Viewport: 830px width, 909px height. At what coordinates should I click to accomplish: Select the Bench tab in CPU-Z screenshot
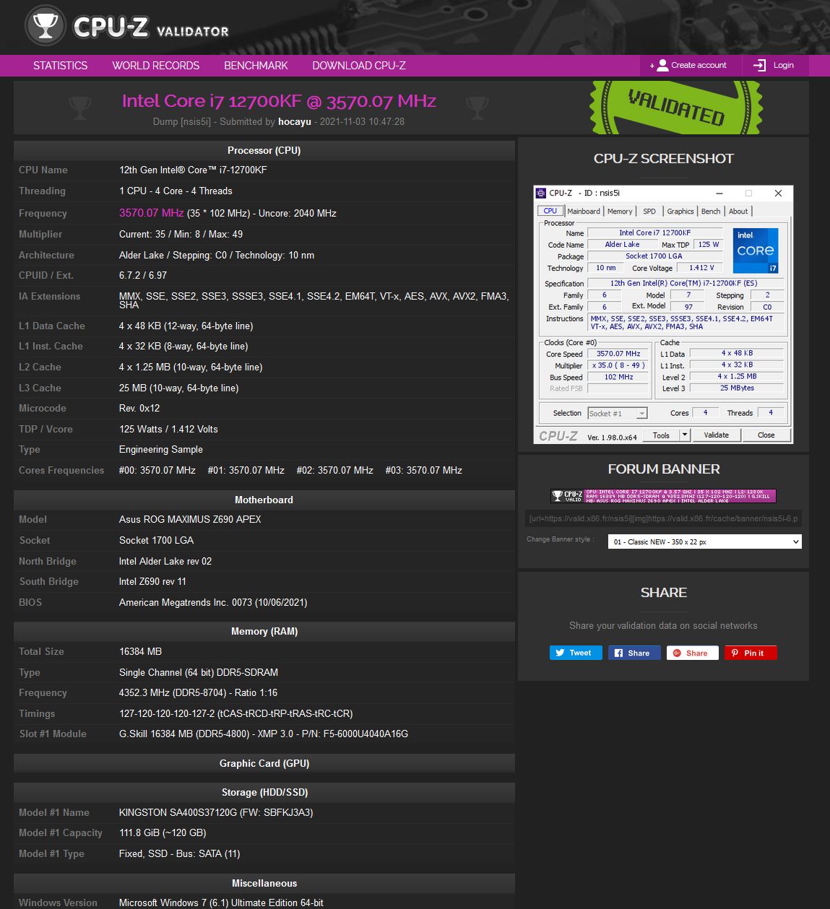pyautogui.click(x=711, y=211)
